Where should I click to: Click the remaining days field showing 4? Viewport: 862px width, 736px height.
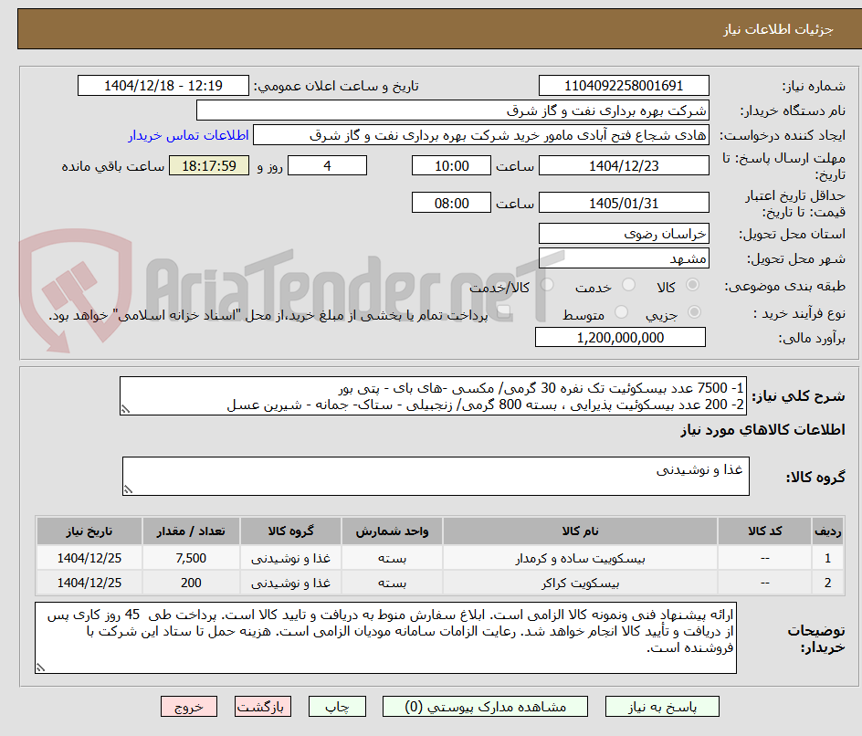[327, 165]
